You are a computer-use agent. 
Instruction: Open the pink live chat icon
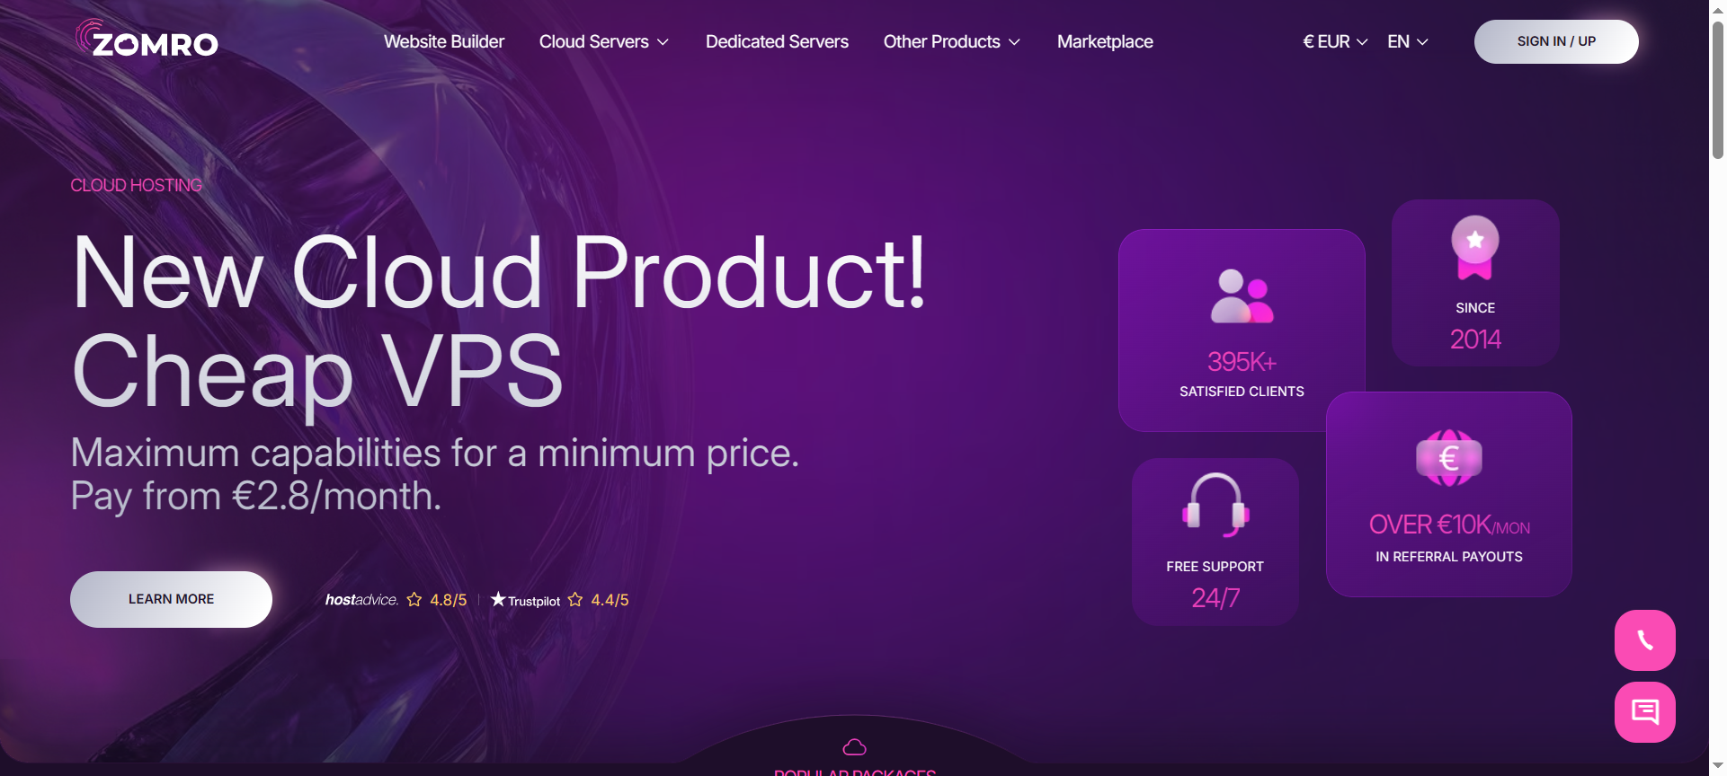[x=1644, y=712]
